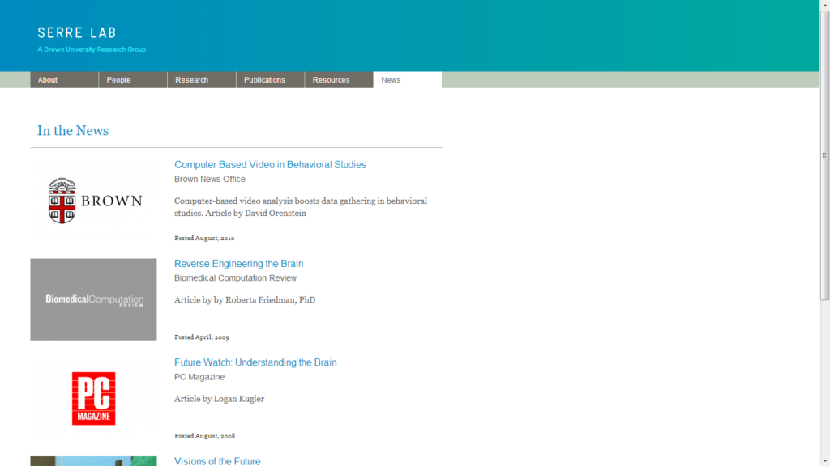Click the vertical scrollbar thumb

tap(824, 155)
